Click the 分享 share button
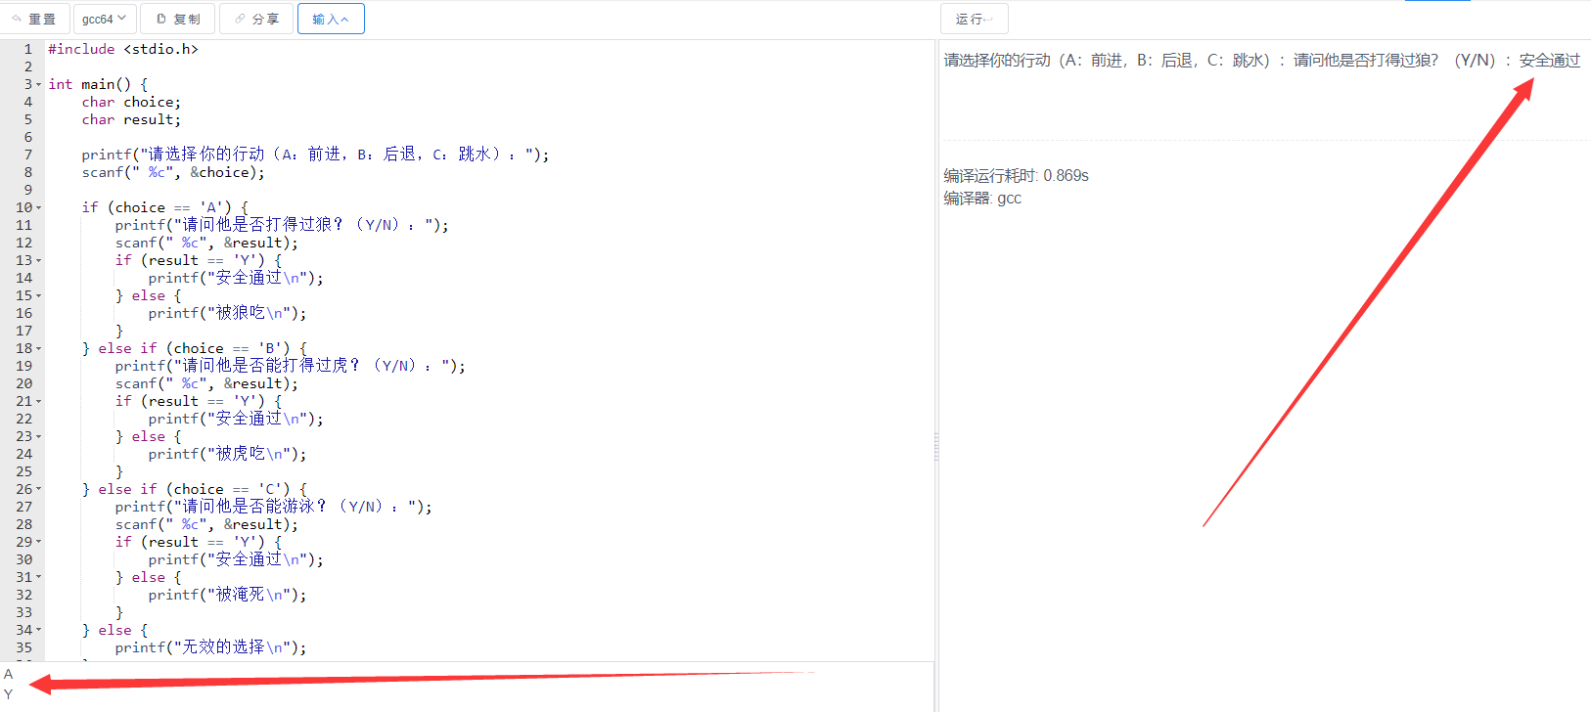Screen dimensions: 1591x712 click(x=256, y=19)
